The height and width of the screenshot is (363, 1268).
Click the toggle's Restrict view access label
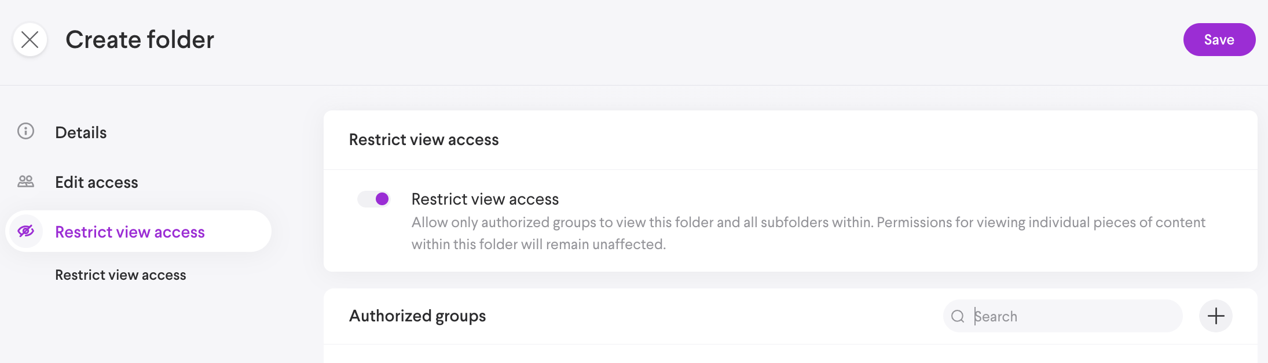click(x=485, y=199)
